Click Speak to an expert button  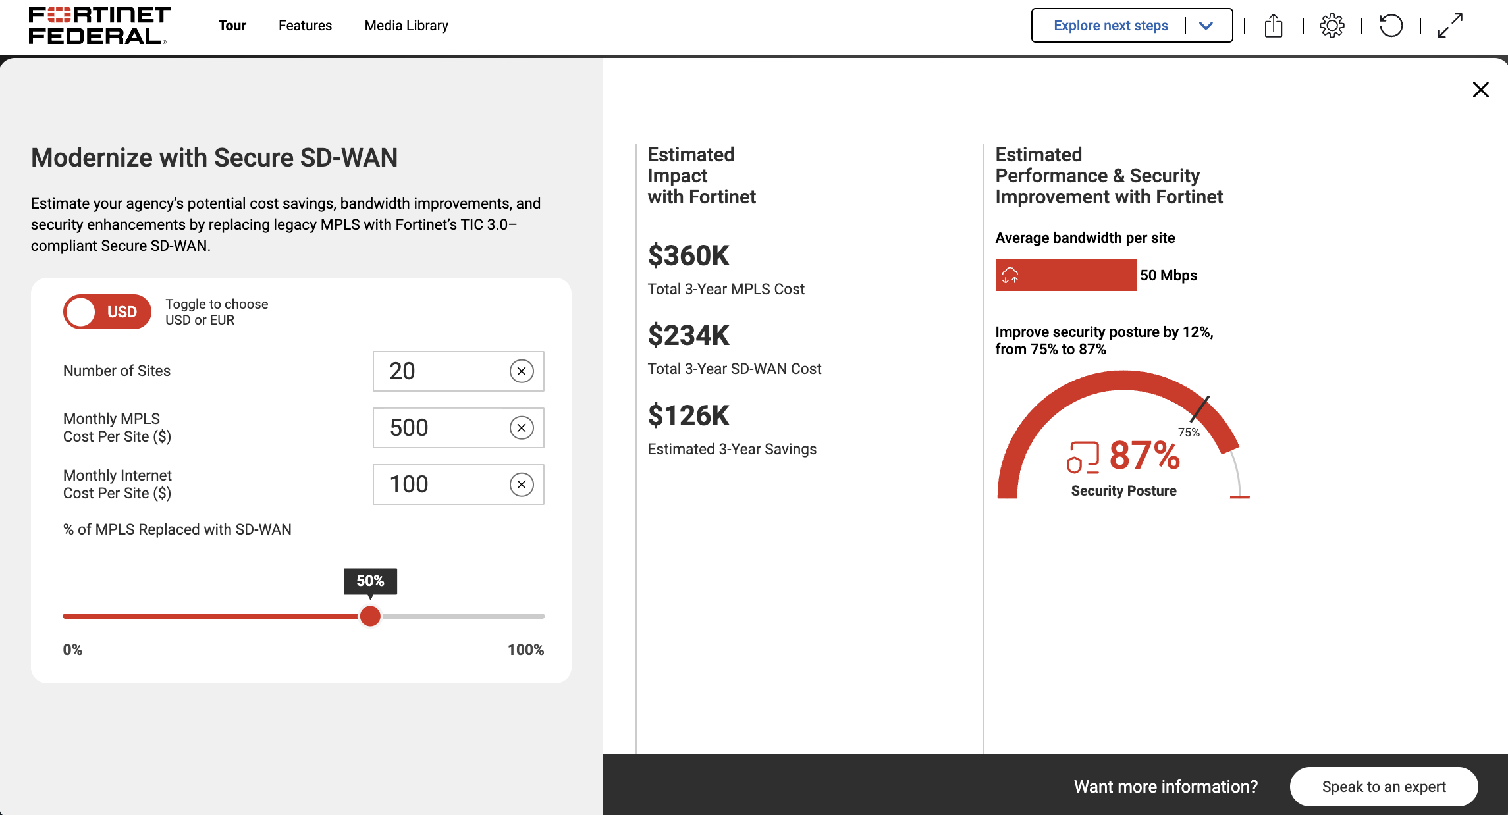(1384, 787)
